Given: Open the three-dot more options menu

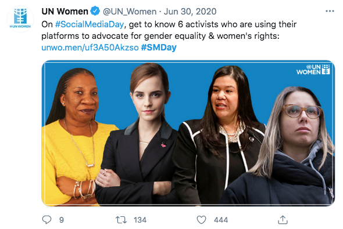Looking at the screenshot, I should (x=330, y=11).
